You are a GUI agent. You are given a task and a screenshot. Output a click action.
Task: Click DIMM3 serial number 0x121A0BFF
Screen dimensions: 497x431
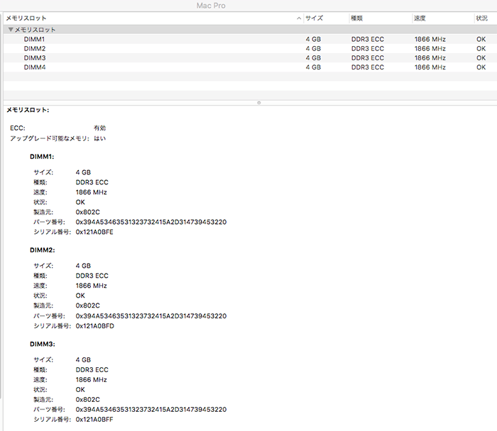point(94,419)
